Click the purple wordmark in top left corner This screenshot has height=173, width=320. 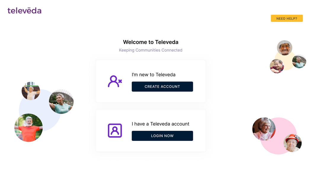coord(24,10)
